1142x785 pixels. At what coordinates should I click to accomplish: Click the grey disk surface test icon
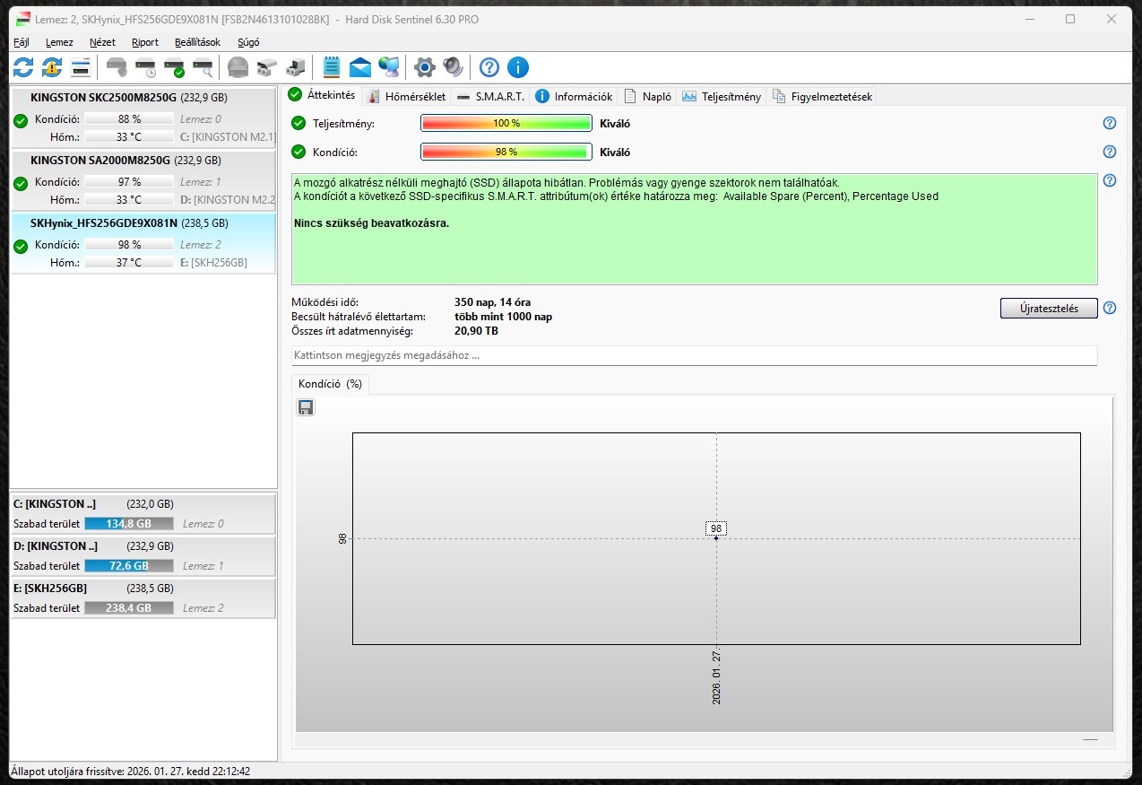click(x=117, y=67)
